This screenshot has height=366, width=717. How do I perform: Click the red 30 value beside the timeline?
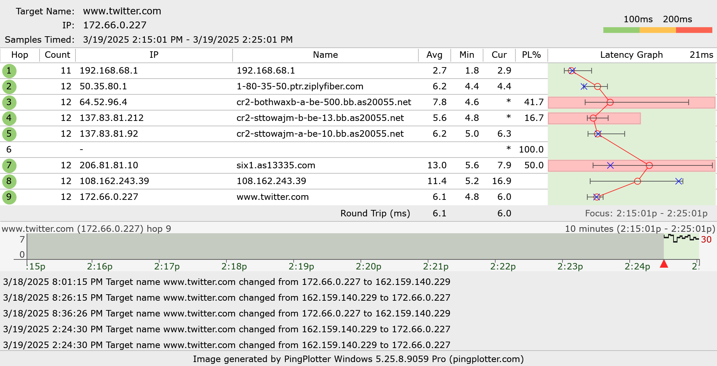(x=706, y=240)
